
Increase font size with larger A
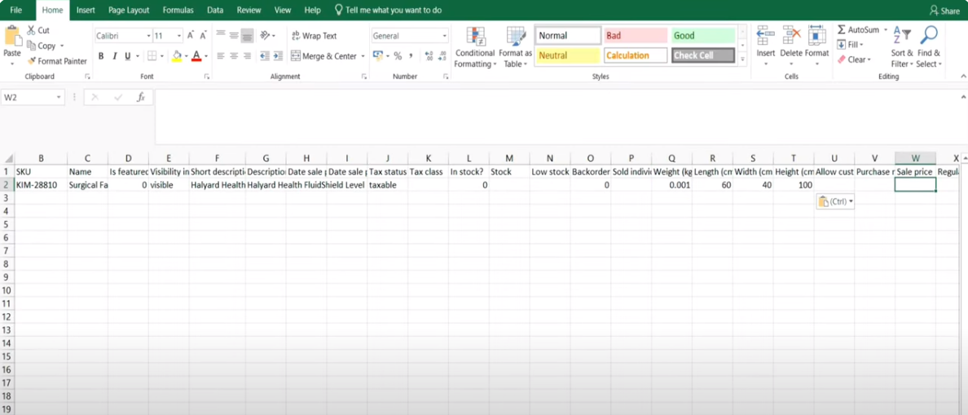pos(191,36)
